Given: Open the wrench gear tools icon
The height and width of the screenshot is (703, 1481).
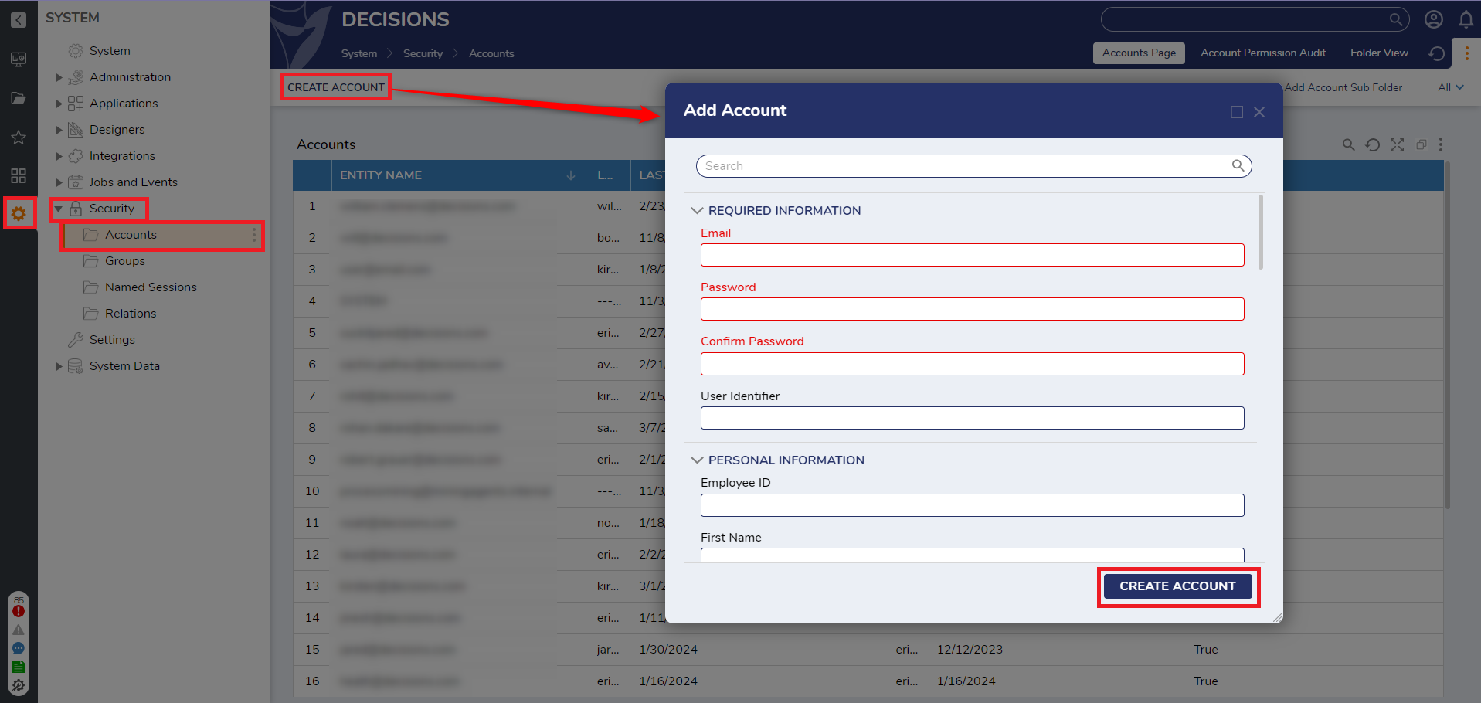Looking at the screenshot, I should 19,685.
